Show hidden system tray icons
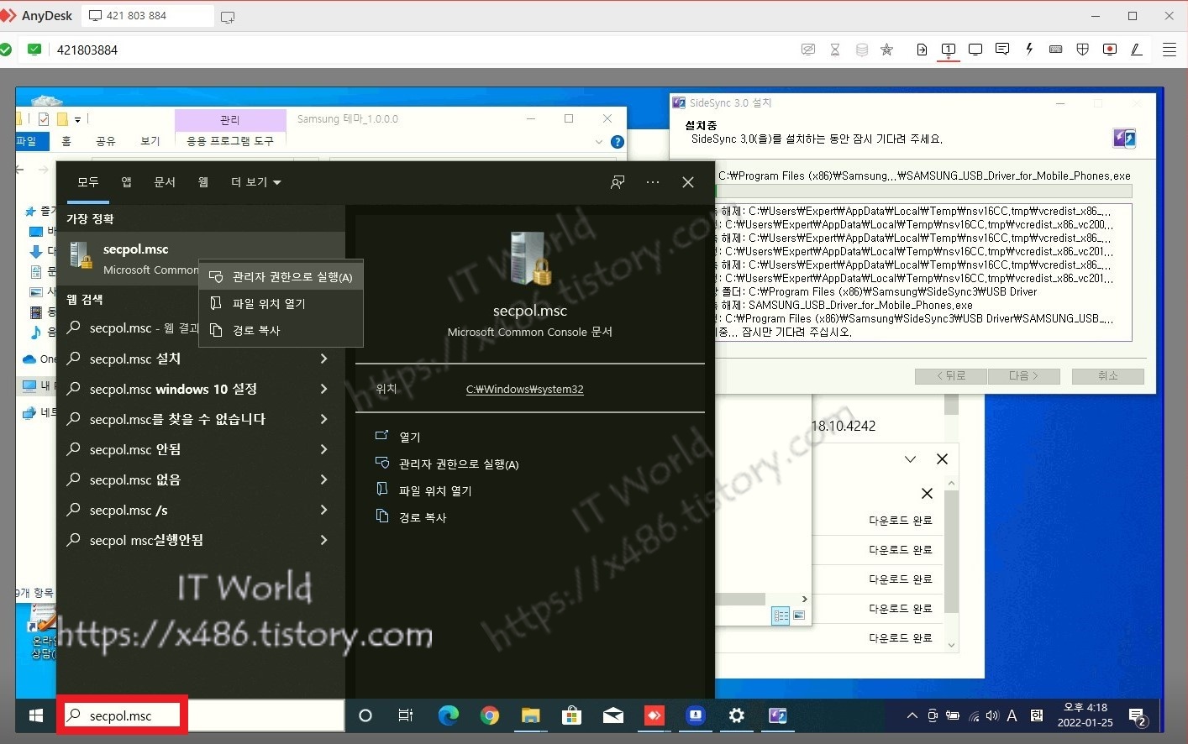 [912, 716]
